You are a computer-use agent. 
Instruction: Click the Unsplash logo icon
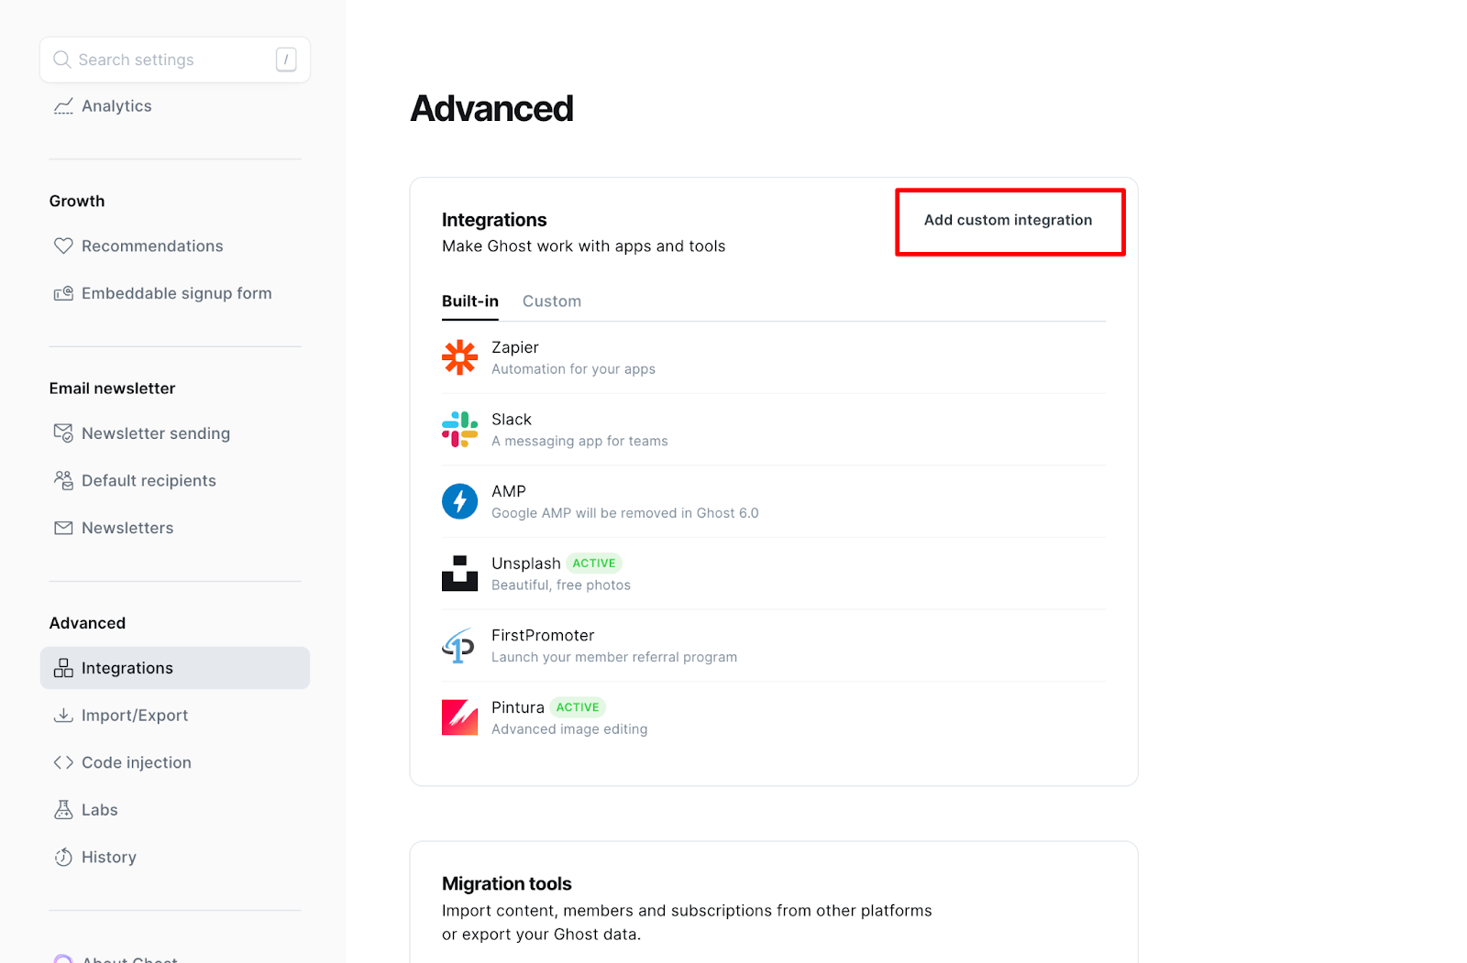pos(459,574)
